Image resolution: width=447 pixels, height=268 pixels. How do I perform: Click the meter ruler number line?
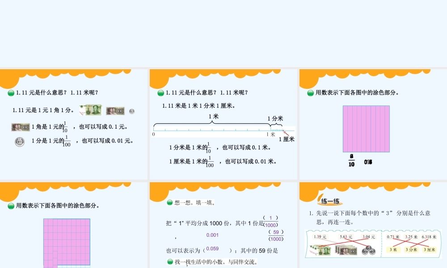(x=223, y=132)
